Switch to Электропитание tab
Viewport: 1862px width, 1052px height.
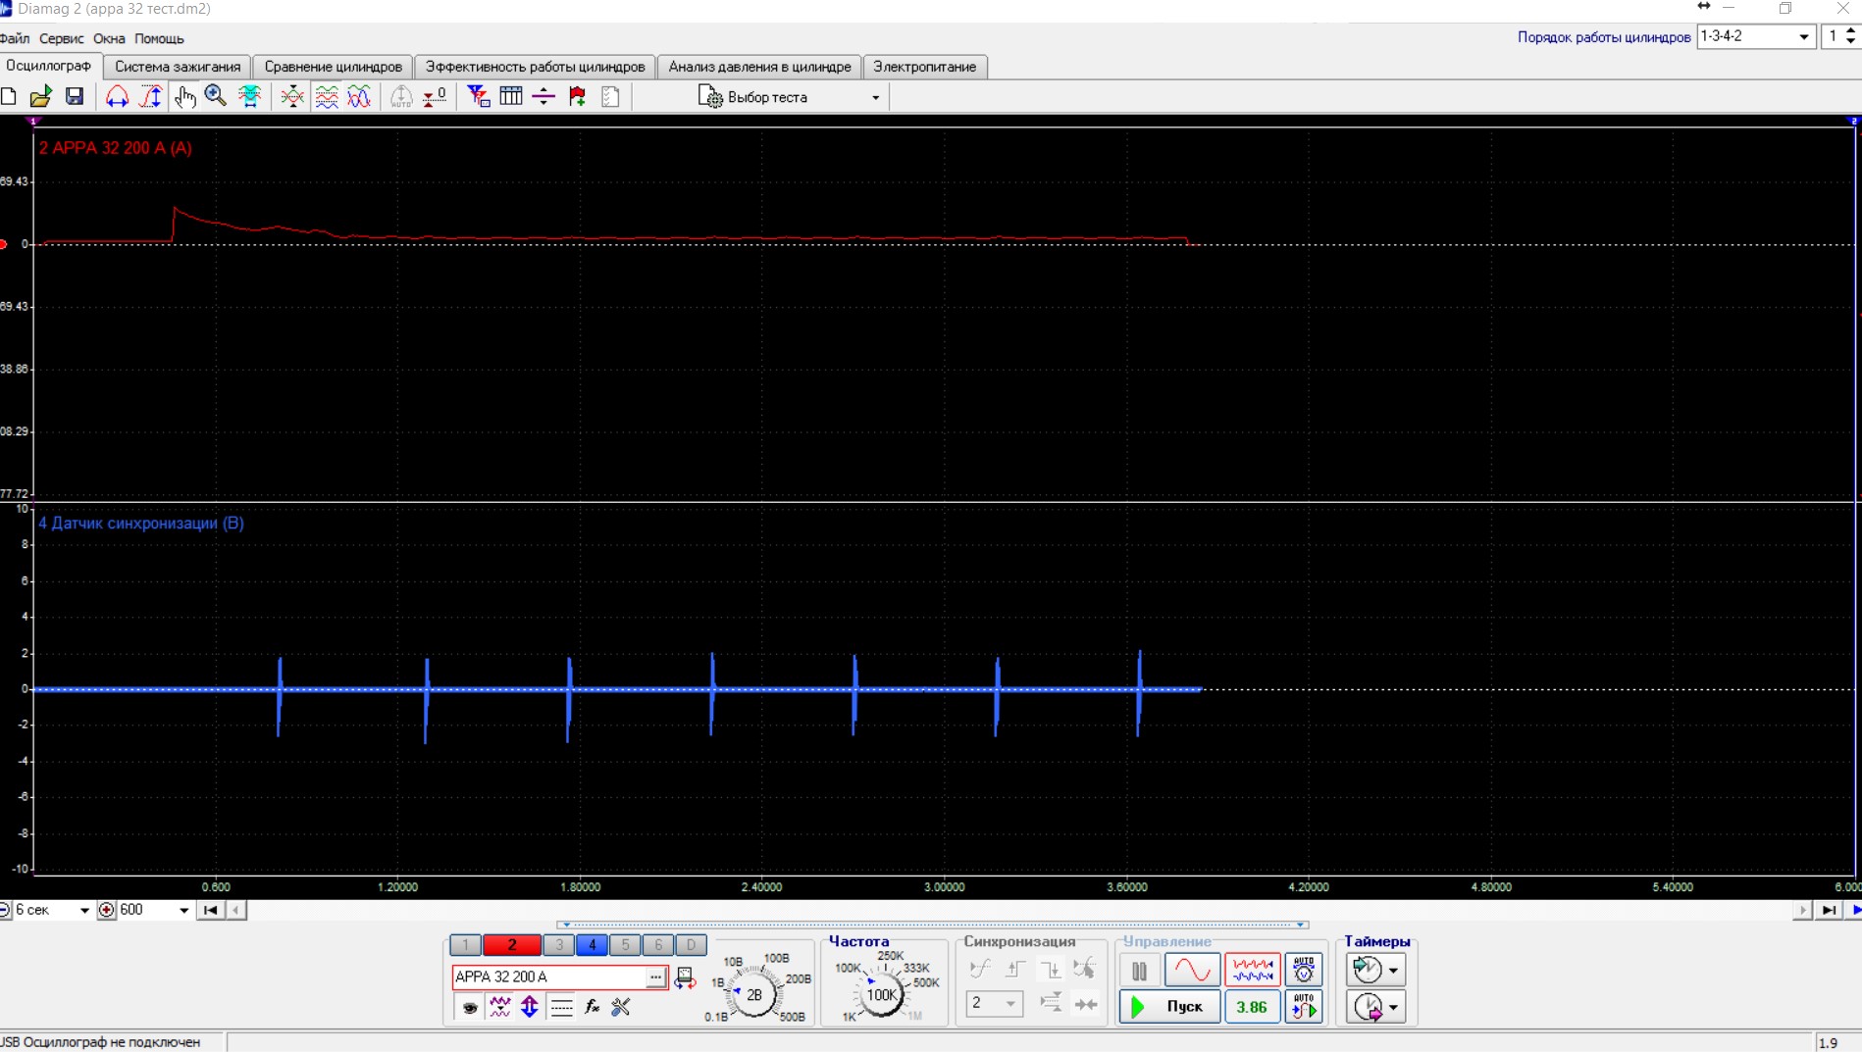click(x=925, y=67)
